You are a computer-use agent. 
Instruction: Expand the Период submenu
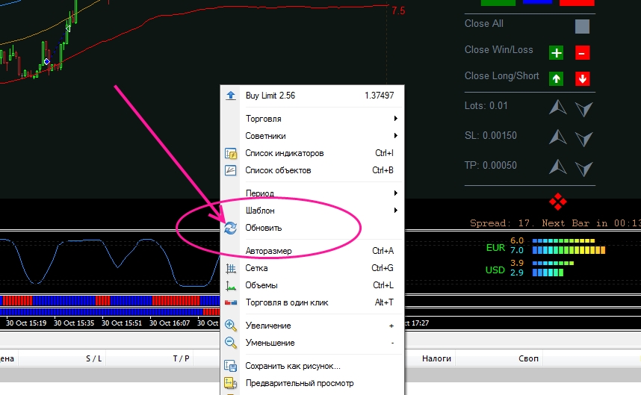coord(312,193)
